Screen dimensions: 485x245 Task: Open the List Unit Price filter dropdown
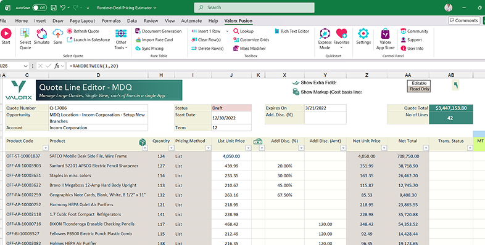pyautogui.click(x=248, y=148)
